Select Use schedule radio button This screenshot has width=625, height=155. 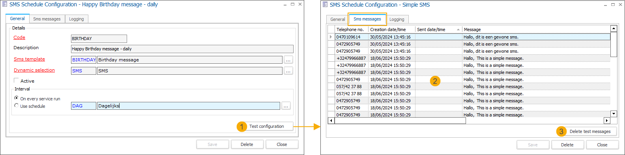(17, 105)
